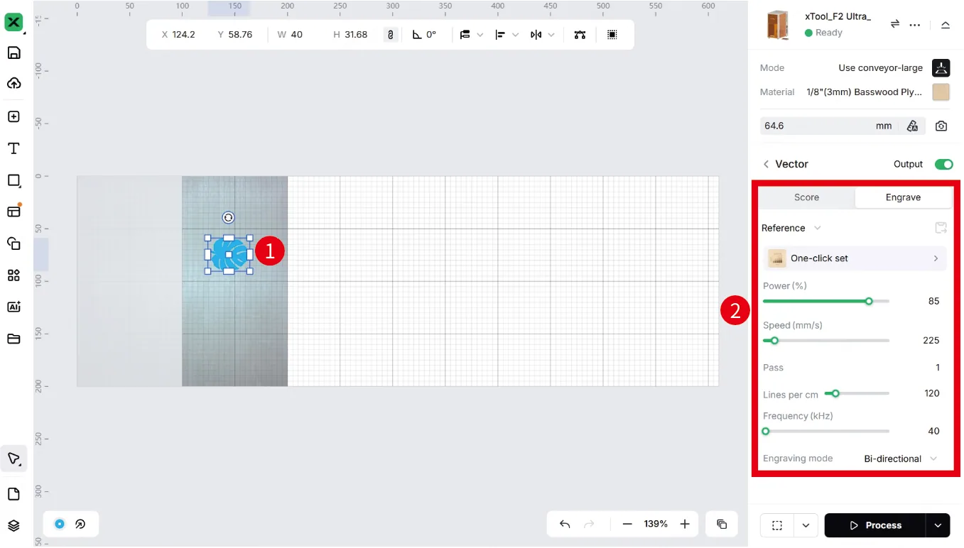This screenshot has width=964, height=548.
Task: Click the blue dot view mode toggle
Action: pos(60,524)
